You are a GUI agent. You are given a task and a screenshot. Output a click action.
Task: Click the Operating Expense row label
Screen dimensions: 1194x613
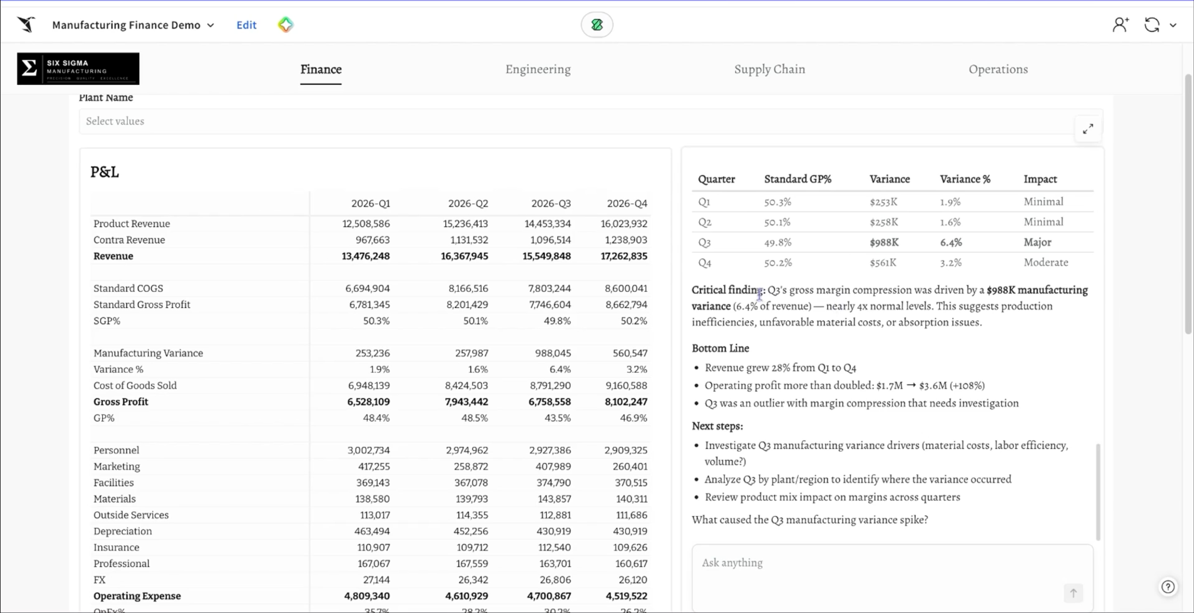tap(137, 596)
